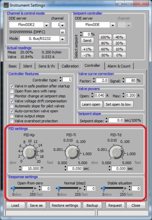Screen dimensions: 152x220
Task: Click the PID-Kp value field 10.000
Action: pyautogui.click(x=31, y=168)
